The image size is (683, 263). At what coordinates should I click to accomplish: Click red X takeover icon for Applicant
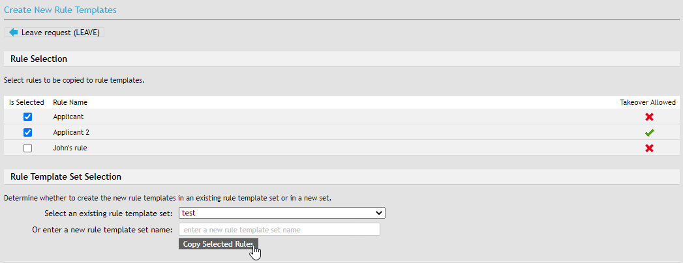(x=649, y=117)
